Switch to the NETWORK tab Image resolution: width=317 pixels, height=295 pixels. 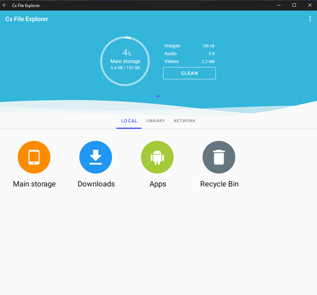click(184, 121)
